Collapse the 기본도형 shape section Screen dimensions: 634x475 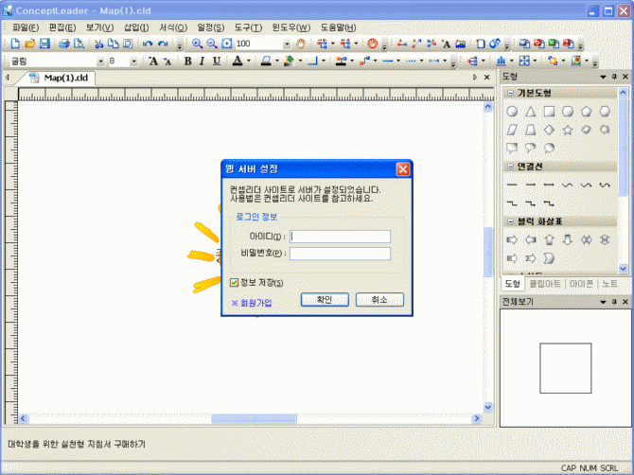pyautogui.click(x=511, y=93)
